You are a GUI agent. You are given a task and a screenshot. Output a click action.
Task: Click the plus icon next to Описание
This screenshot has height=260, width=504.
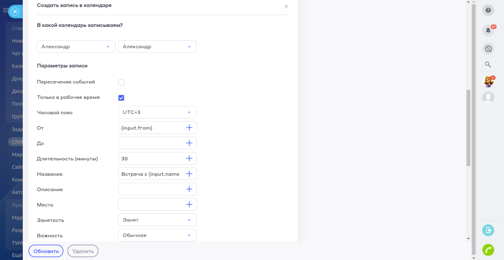(x=189, y=189)
